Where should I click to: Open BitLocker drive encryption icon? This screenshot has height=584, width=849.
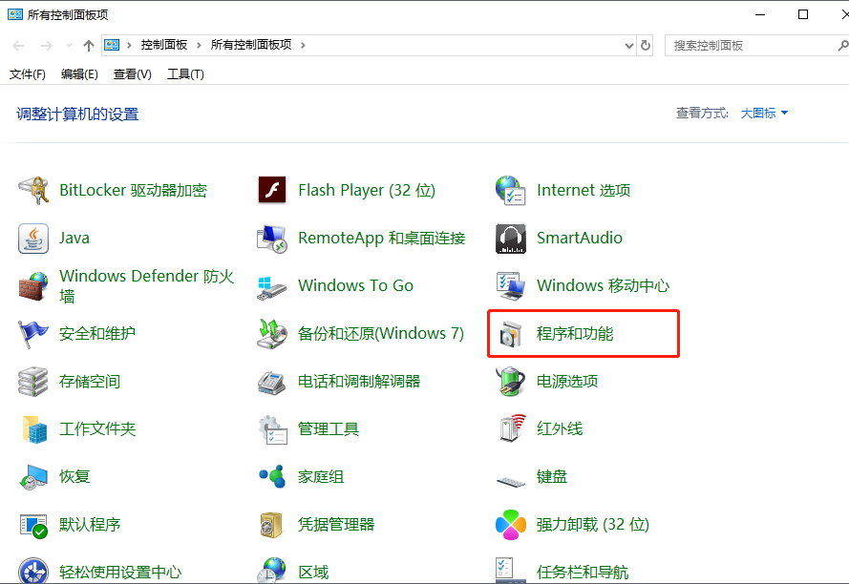(33, 191)
